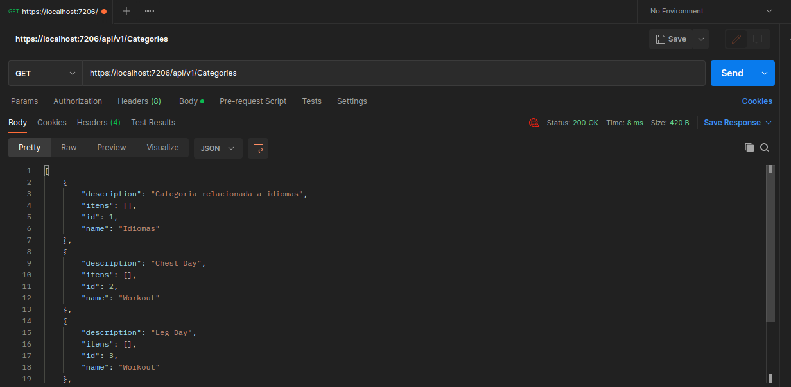
Task: Open the response Cookies tab
Action: click(52, 123)
